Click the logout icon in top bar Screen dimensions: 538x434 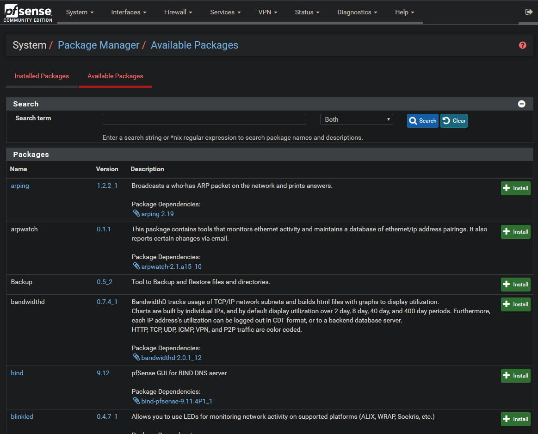(x=529, y=12)
